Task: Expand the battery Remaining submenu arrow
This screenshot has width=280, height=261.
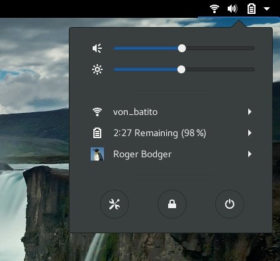Action: tap(250, 133)
